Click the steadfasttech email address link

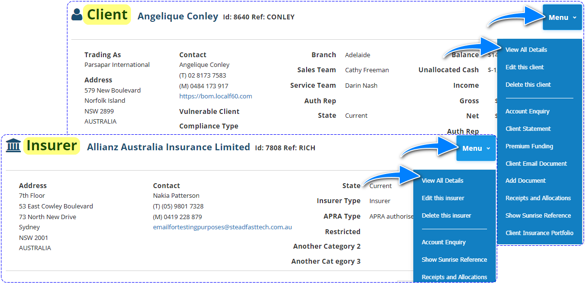click(222, 227)
